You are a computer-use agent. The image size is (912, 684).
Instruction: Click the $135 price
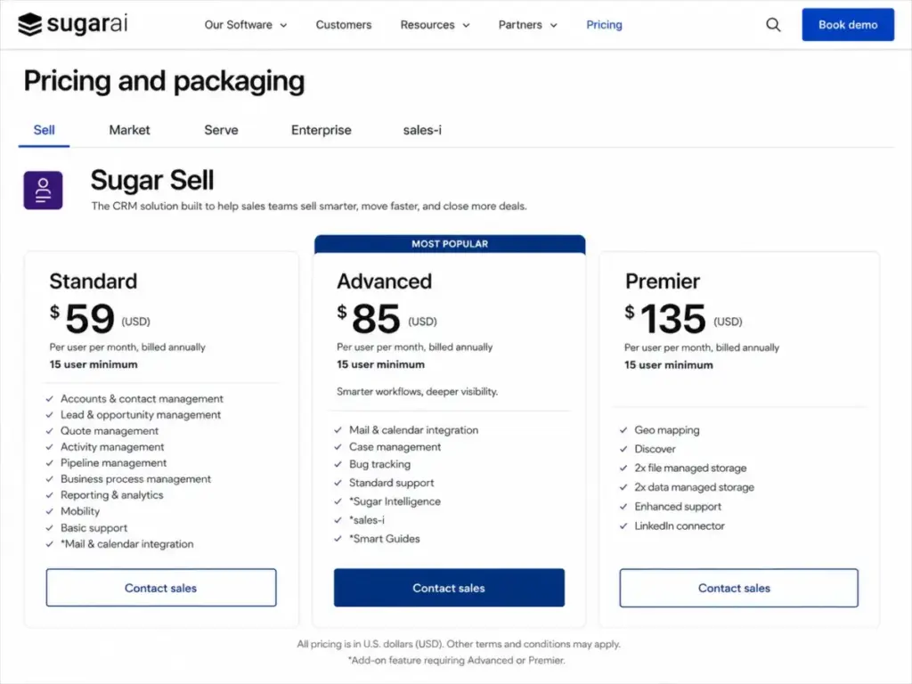665,318
